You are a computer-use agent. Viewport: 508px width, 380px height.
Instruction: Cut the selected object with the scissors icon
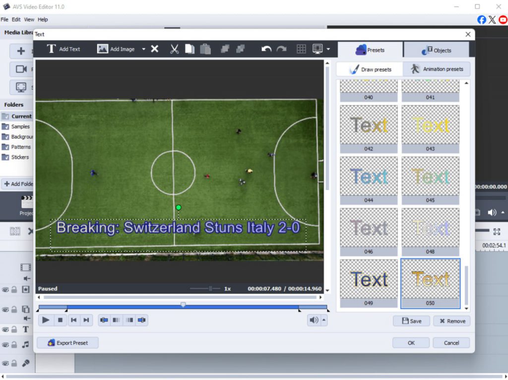click(x=174, y=49)
